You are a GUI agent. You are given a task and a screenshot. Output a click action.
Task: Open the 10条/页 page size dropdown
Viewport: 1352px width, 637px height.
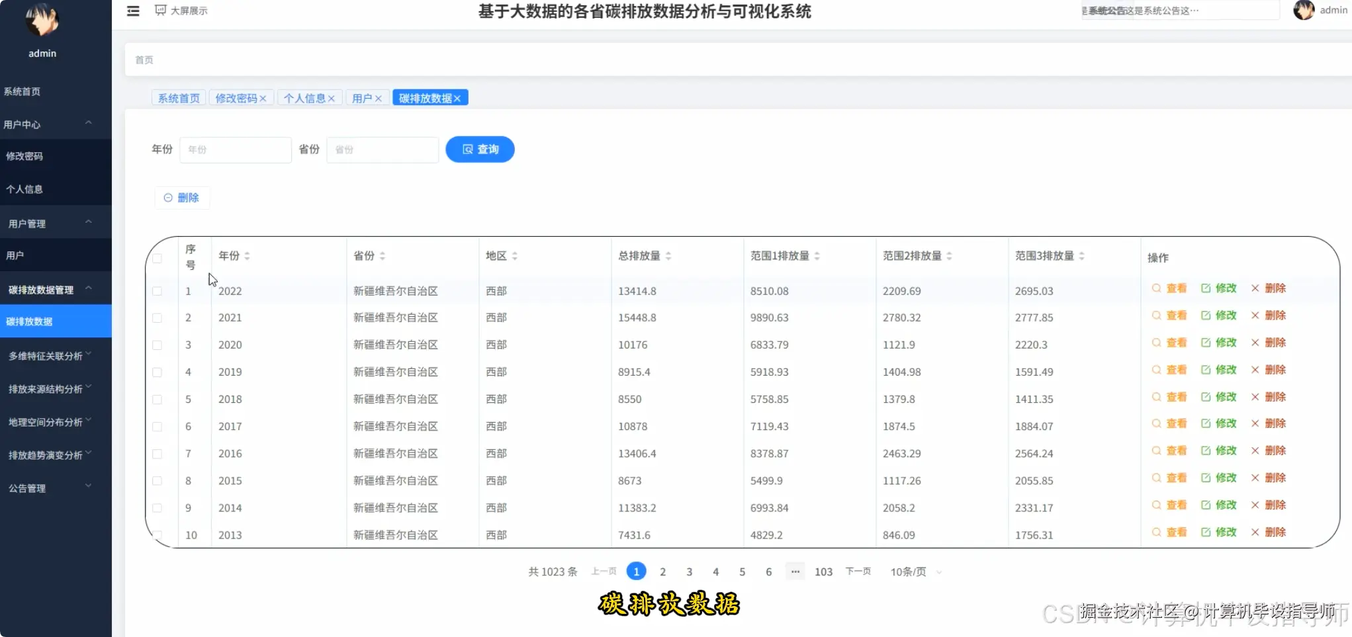(x=914, y=572)
